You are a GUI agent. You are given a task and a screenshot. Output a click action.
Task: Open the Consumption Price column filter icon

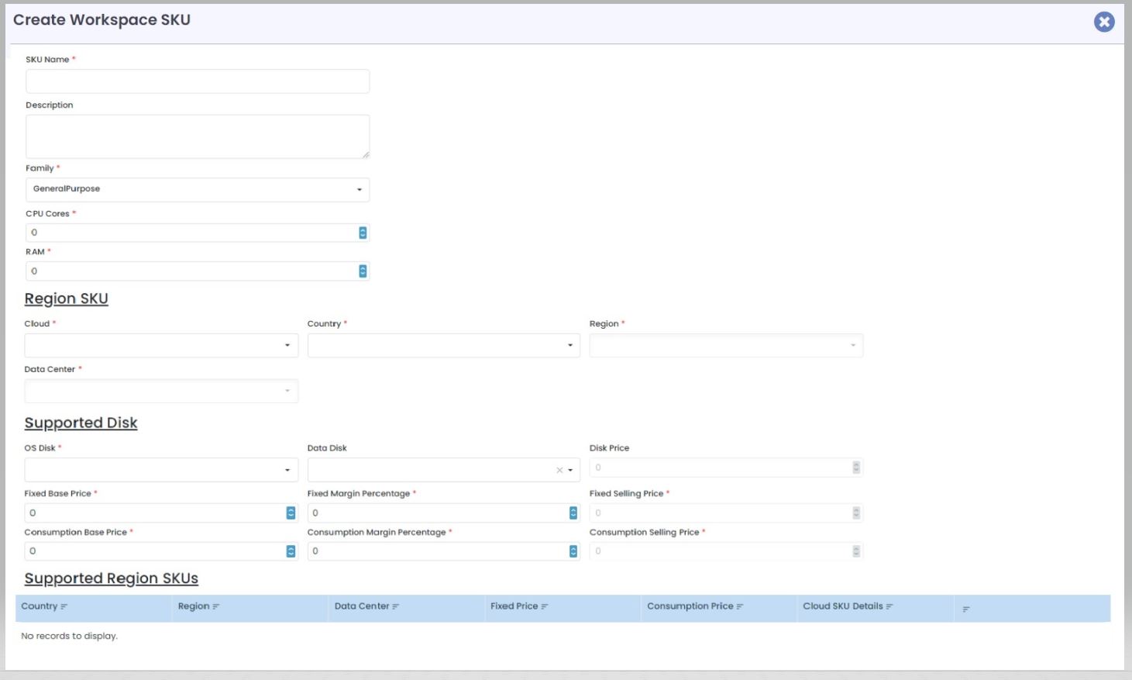pos(740,607)
